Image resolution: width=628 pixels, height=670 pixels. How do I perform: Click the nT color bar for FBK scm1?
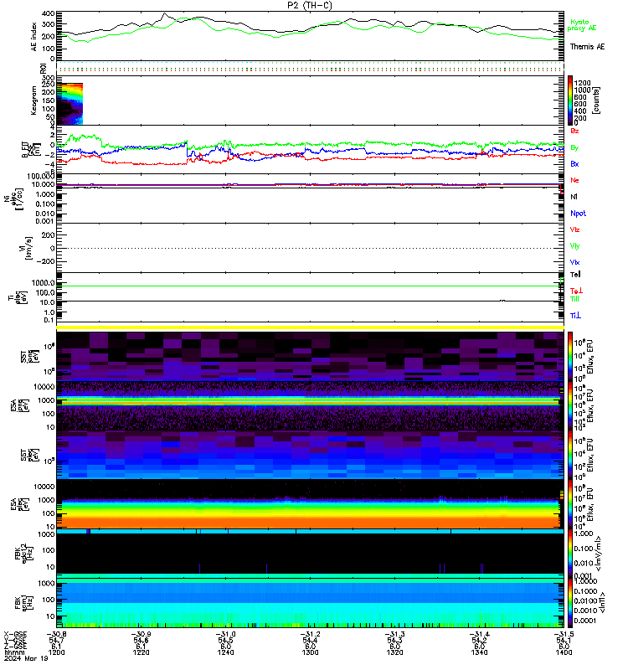pos(570,603)
